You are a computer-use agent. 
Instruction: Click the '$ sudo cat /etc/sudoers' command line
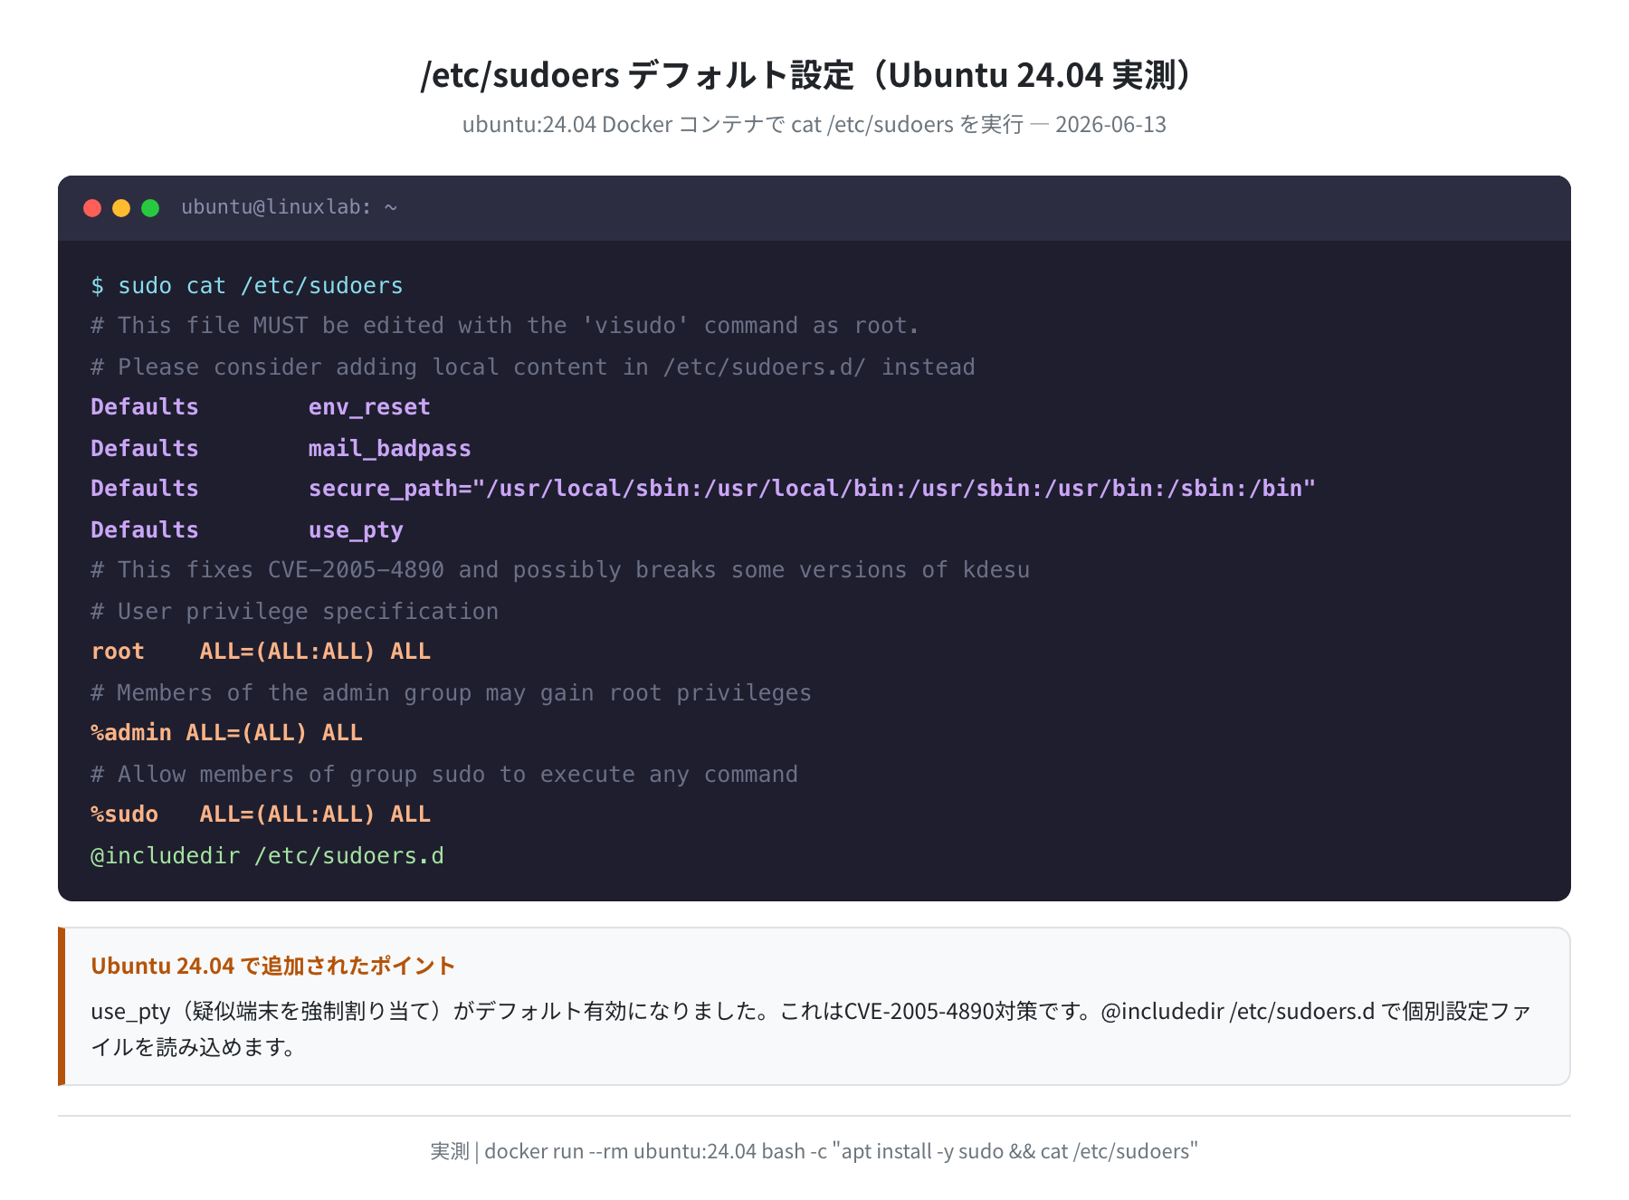click(x=247, y=286)
